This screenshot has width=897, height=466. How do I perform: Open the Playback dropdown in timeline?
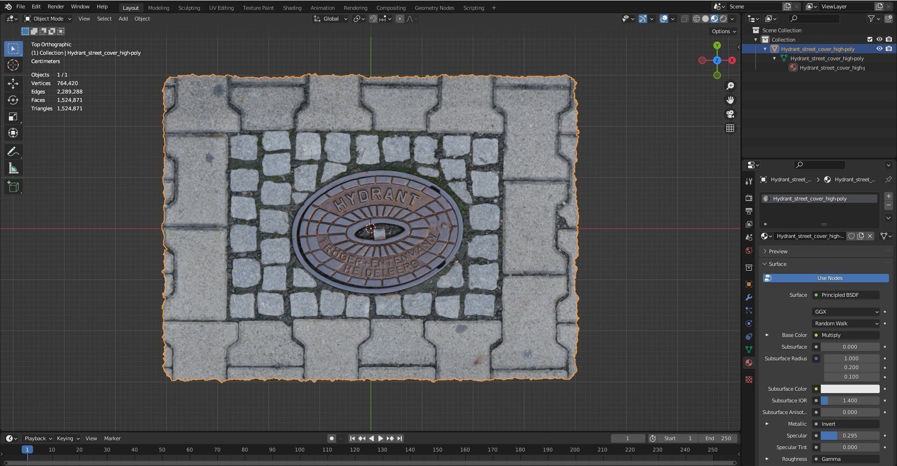point(38,438)
